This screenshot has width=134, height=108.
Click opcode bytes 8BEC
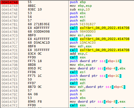[32, 6]
